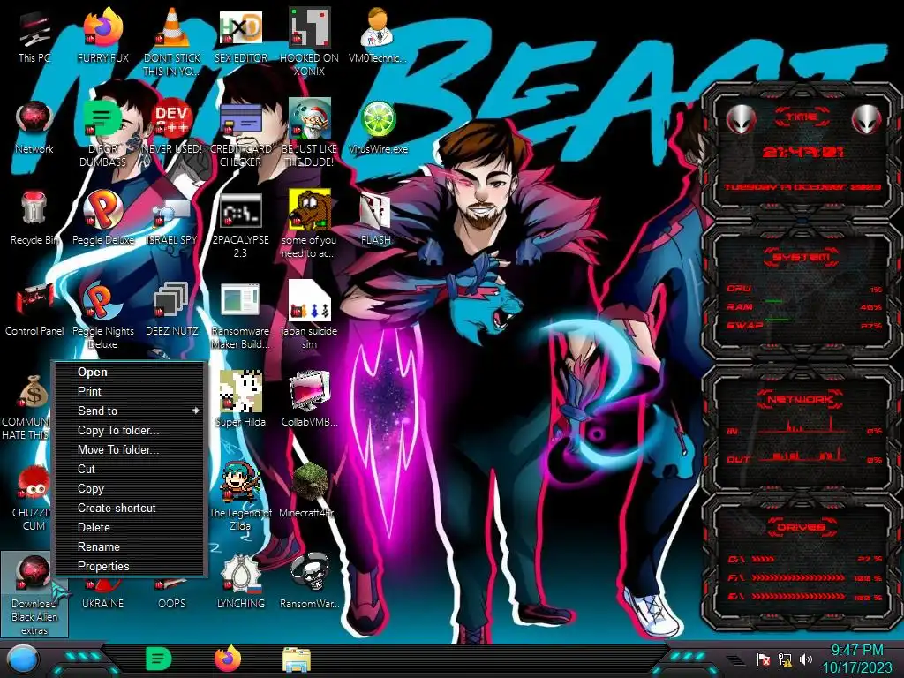The image size is (904, 678).
Task: Click the SYSTEM gadget header
Action: (x=802, y=257)
